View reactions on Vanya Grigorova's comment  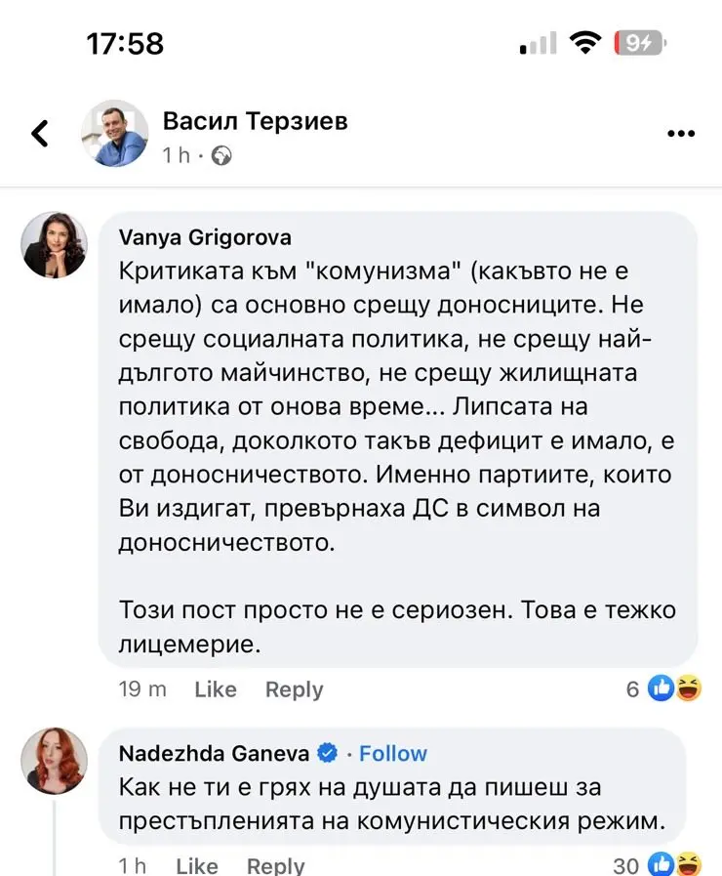click(664, 689)
